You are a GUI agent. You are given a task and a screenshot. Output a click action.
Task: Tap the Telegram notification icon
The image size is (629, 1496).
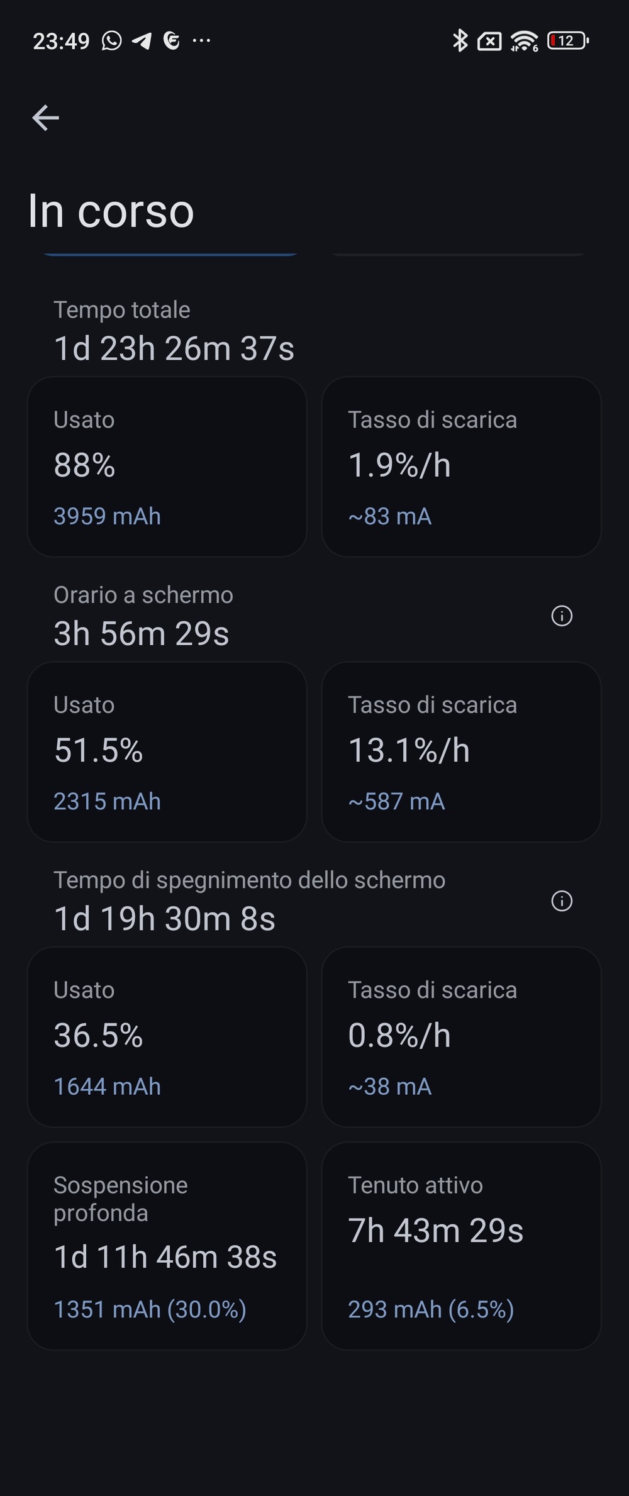[x=142, y=41]
